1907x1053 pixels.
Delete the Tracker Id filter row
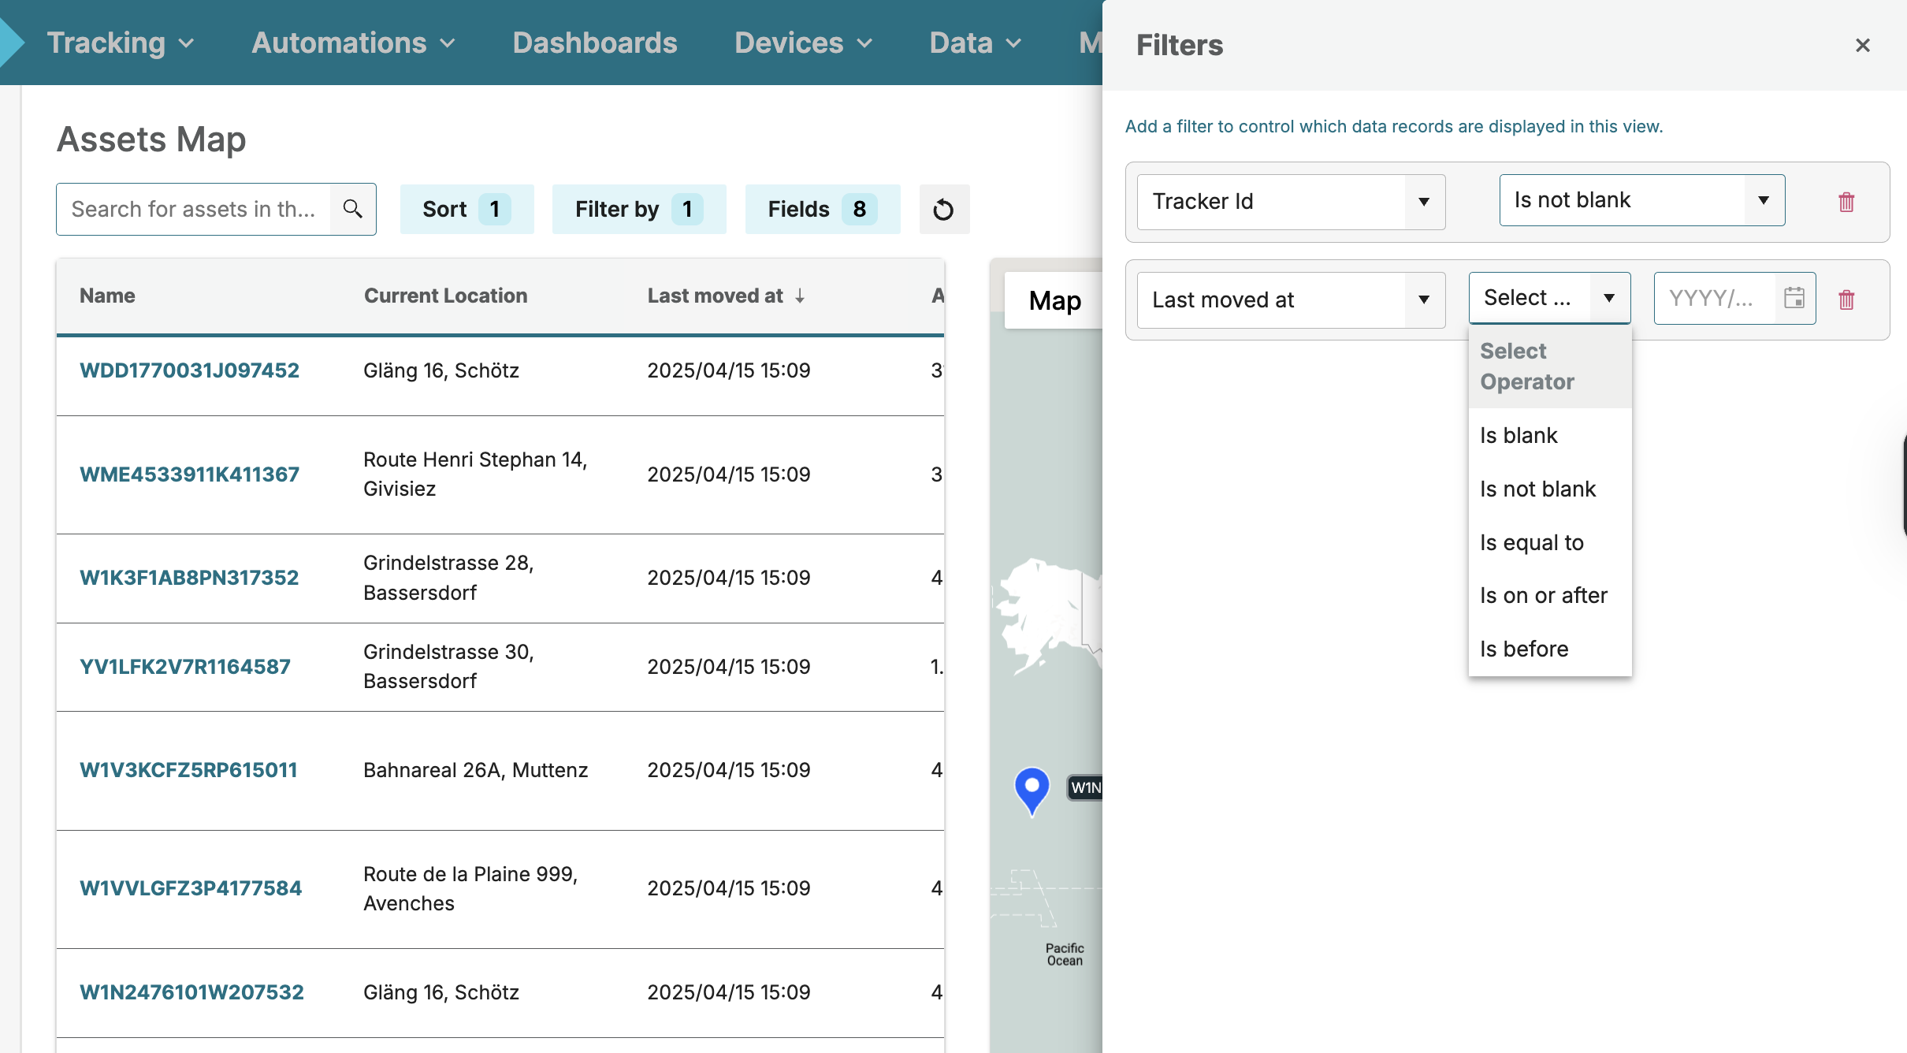click(x=1846, y=202)
